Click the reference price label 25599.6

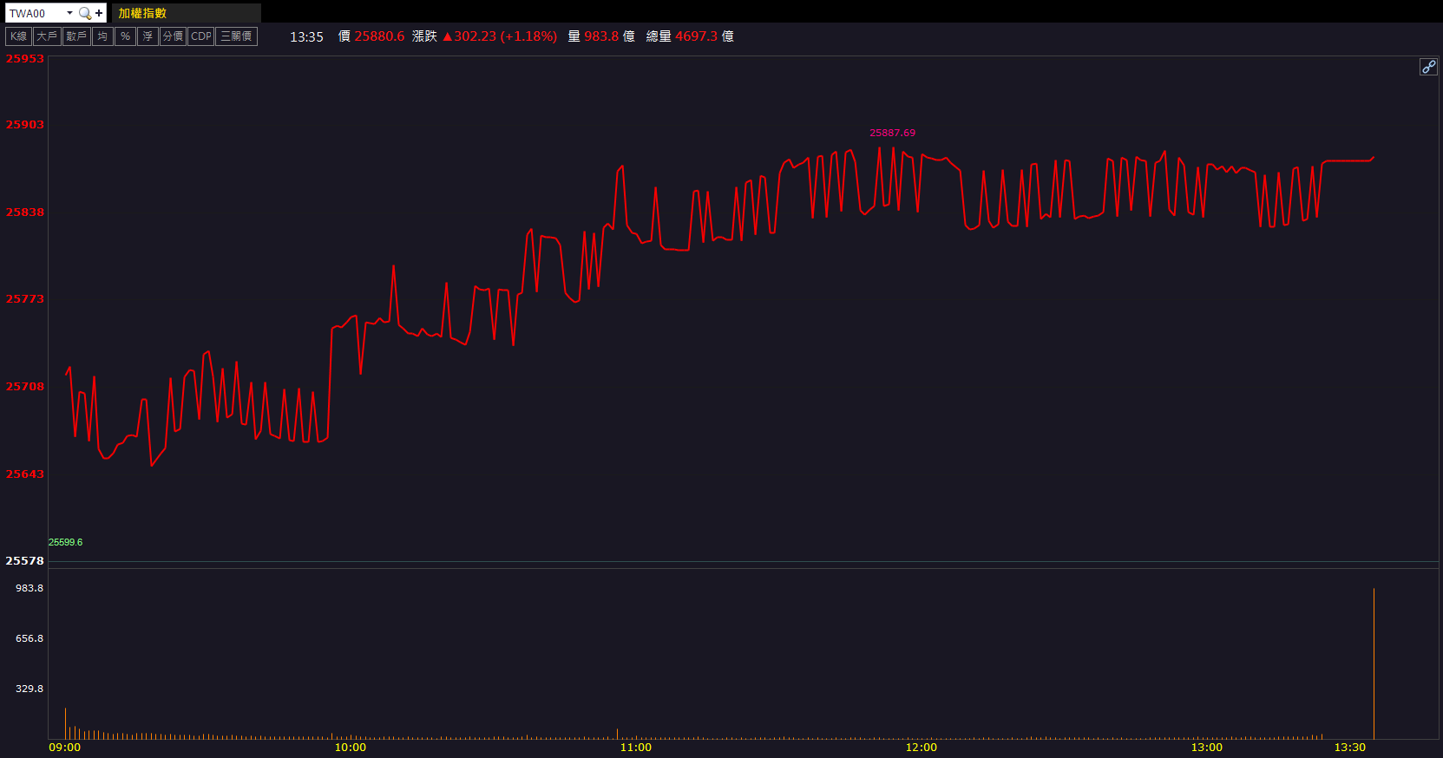tap(65, 542)
